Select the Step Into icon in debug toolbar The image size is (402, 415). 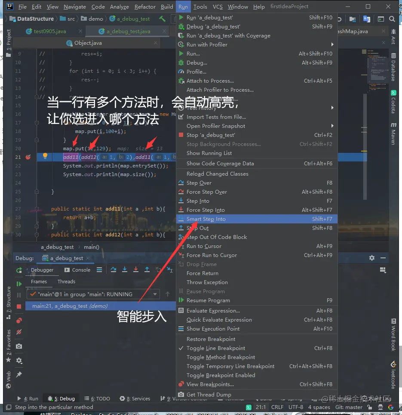pyautogui.click(x=125, y=269)
